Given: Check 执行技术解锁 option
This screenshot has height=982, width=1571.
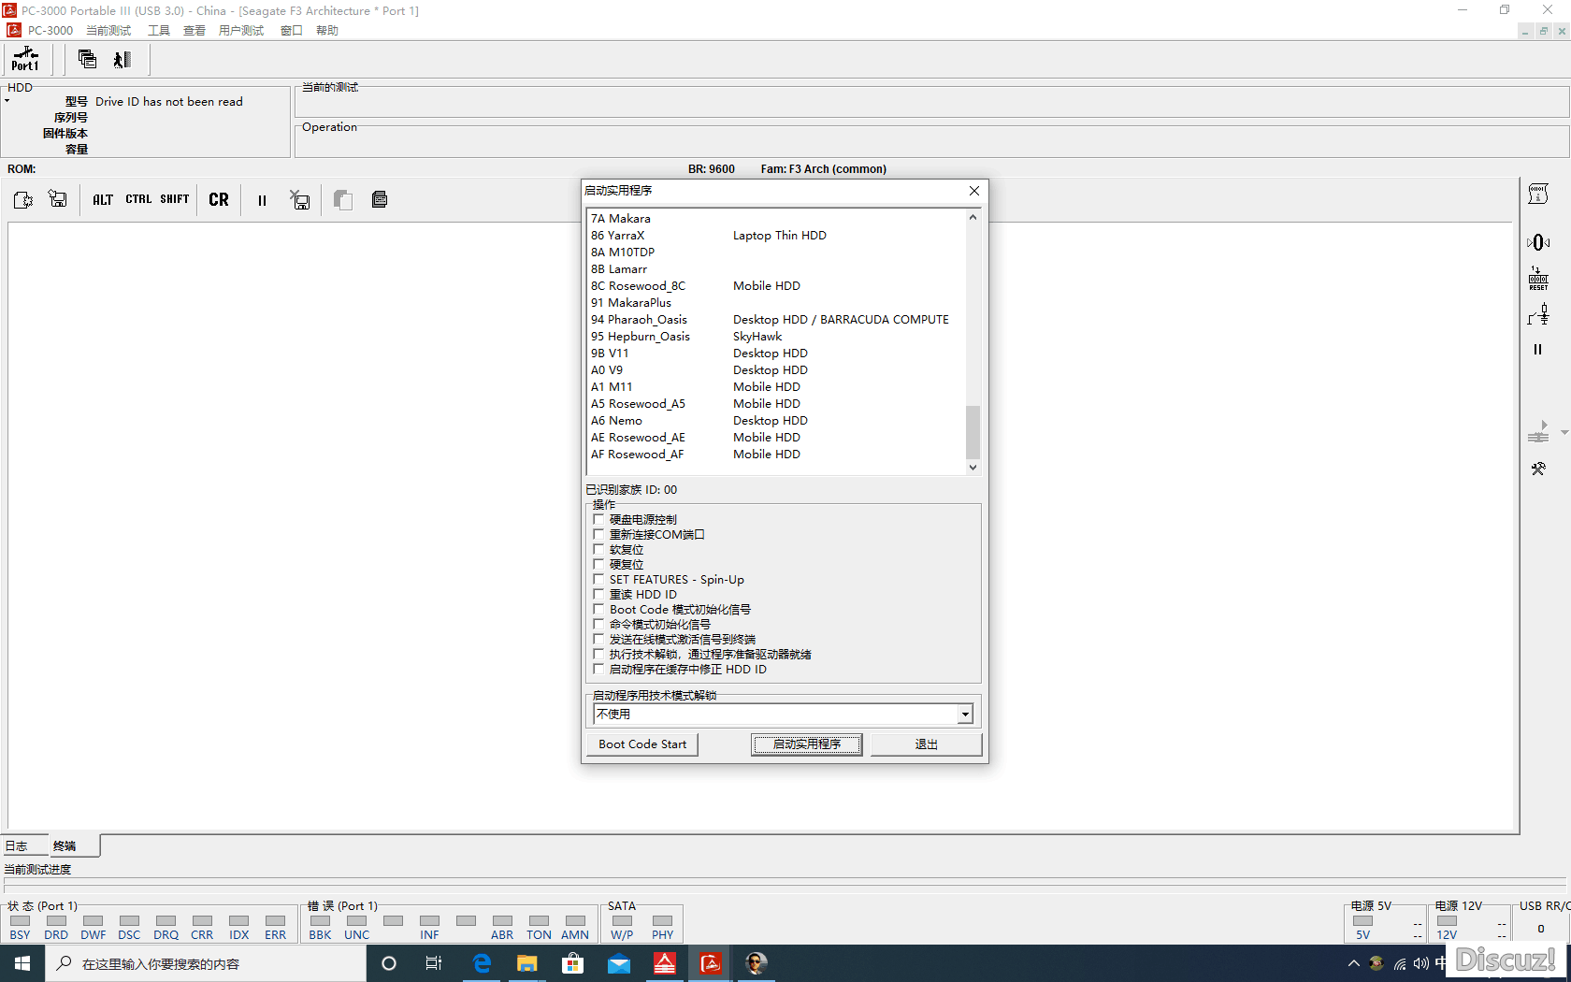Looking at the screenshot, I should (x=598, y=654).
